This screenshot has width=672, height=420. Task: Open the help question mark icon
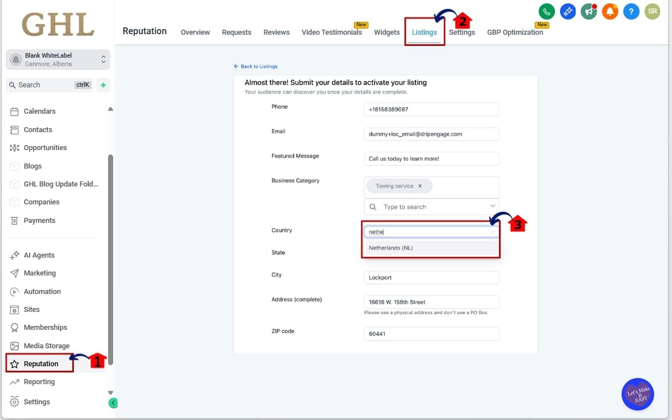pos(631,11)
